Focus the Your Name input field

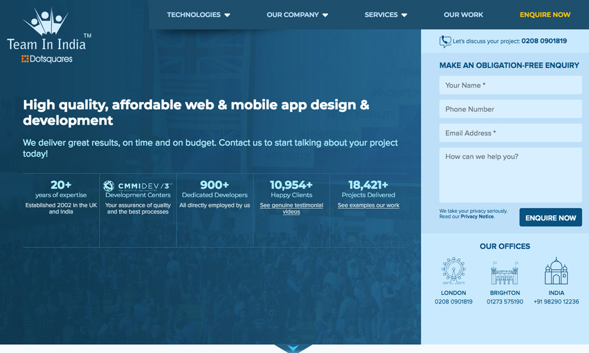point(510,85)
